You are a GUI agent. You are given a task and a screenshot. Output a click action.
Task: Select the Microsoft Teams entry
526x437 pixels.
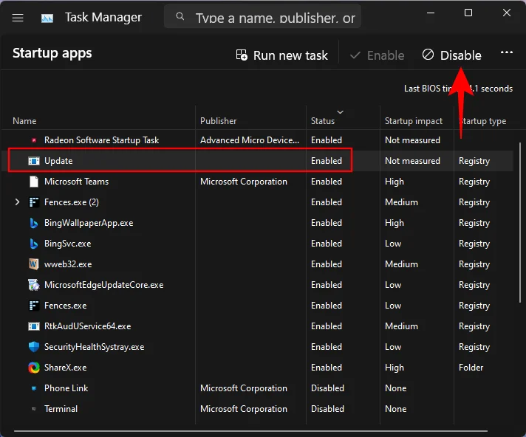pos(257,182)
